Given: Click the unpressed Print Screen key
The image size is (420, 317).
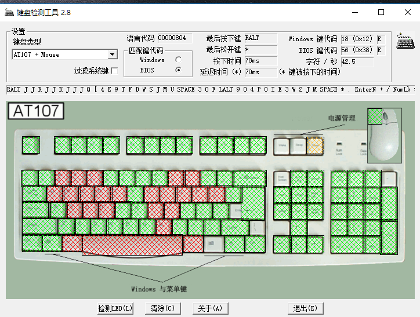Looking at the screenshot, I should [281, 178].
